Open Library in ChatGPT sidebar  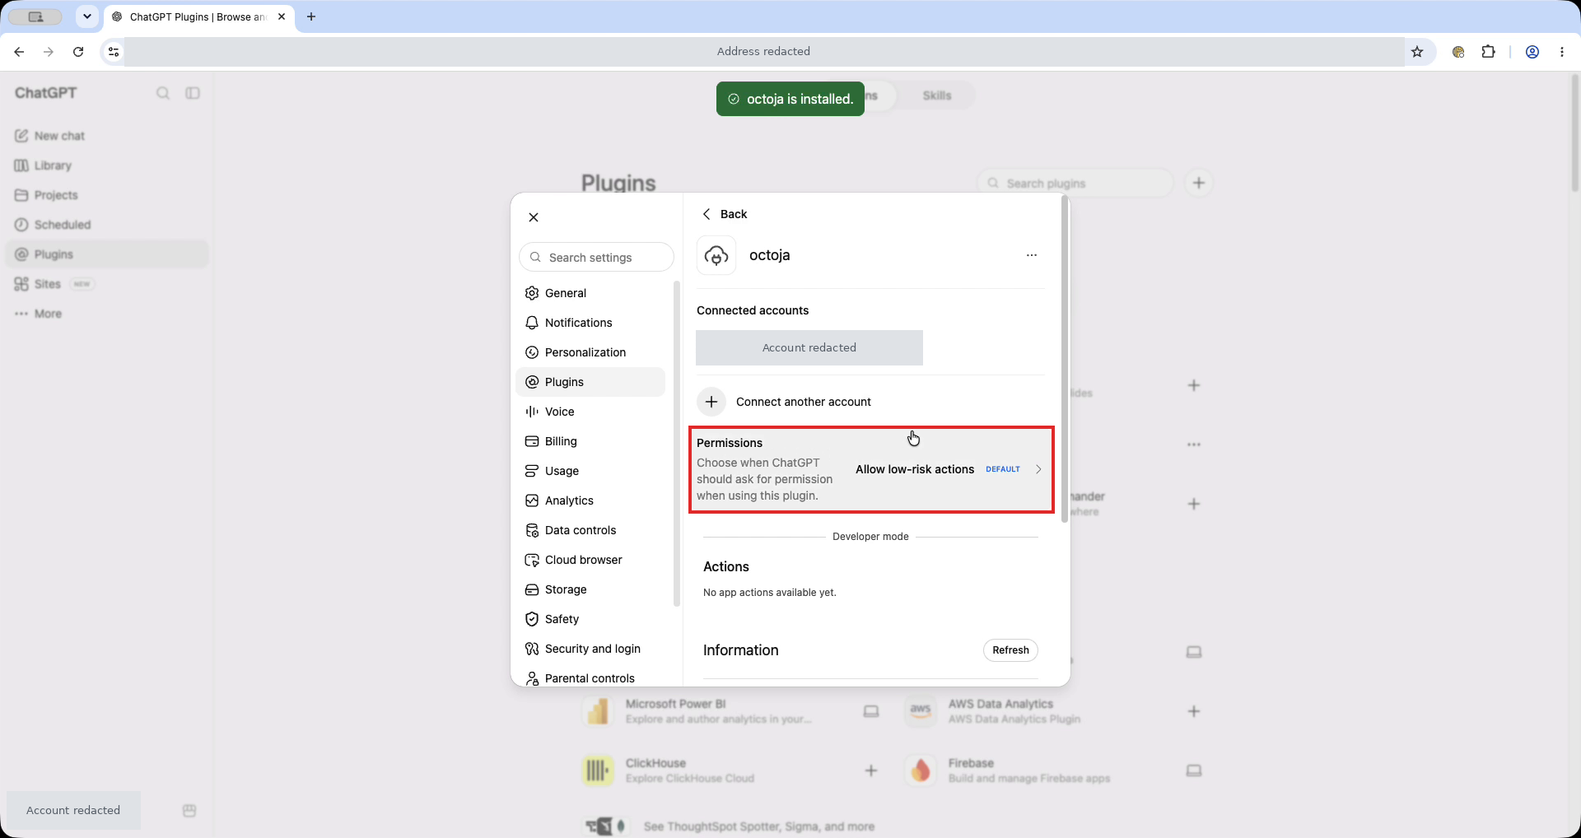107,165
